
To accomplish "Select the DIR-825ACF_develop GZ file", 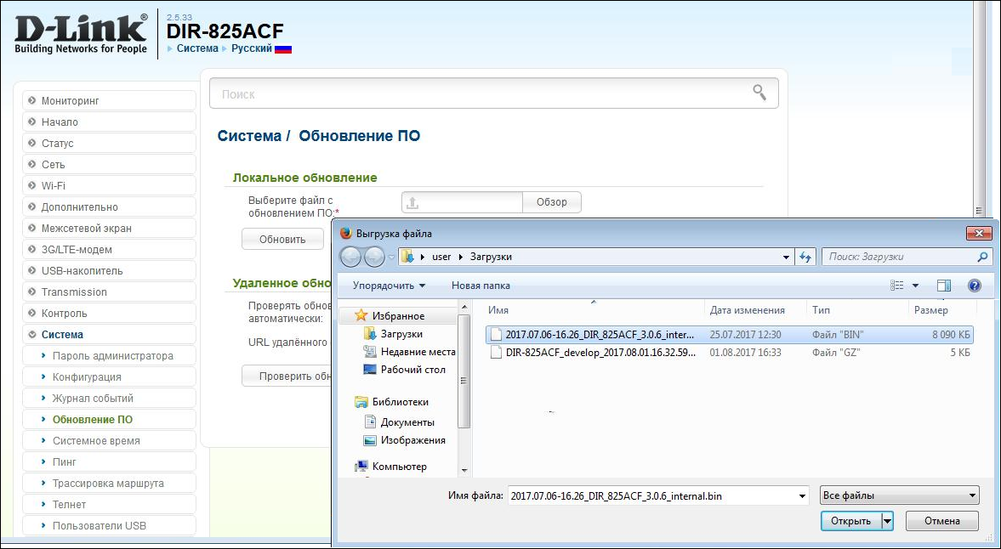I will coord(600,352).
